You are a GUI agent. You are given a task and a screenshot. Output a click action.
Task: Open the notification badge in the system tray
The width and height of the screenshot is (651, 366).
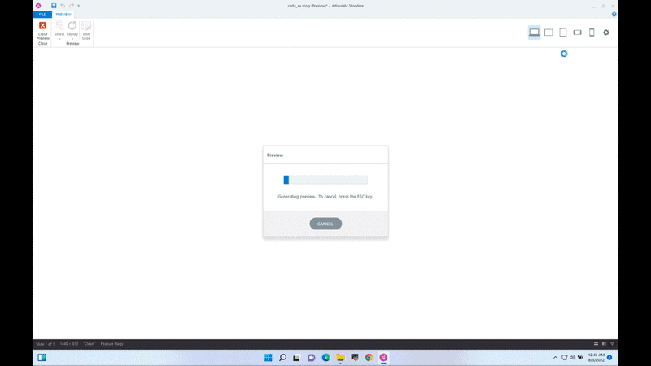point(609,358)
